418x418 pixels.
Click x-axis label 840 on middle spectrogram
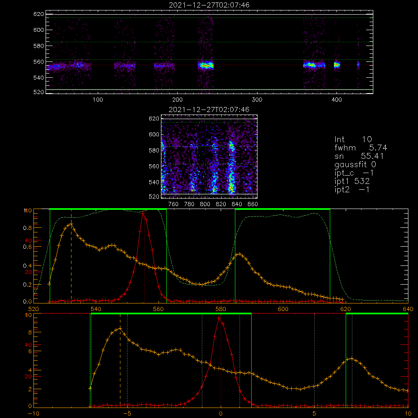(237, 204)
